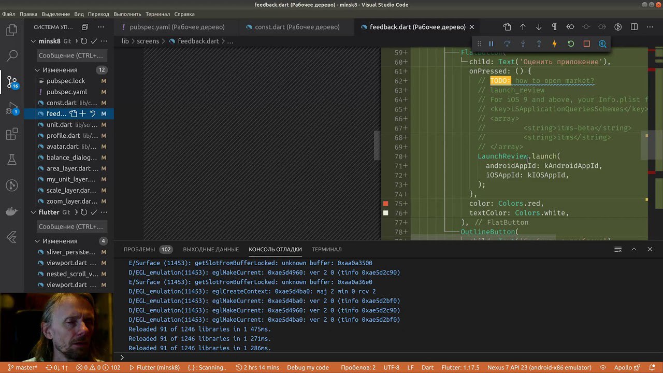Go to next change arrow
The image size is (663, 373).
[539, 27]
